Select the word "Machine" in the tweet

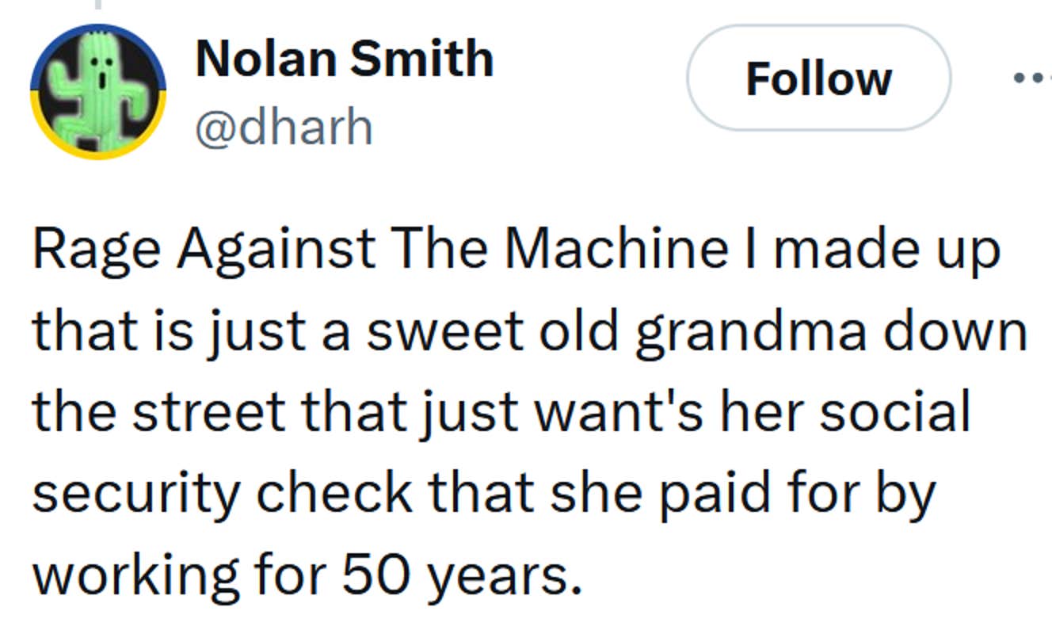pos(615,249)
